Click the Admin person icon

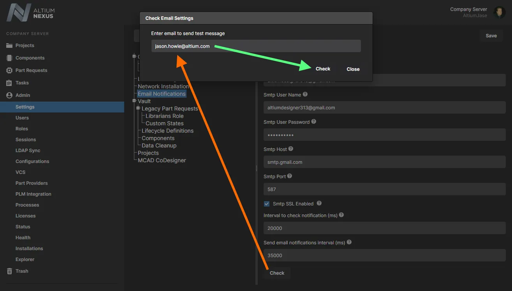click(x=9, y=95)
